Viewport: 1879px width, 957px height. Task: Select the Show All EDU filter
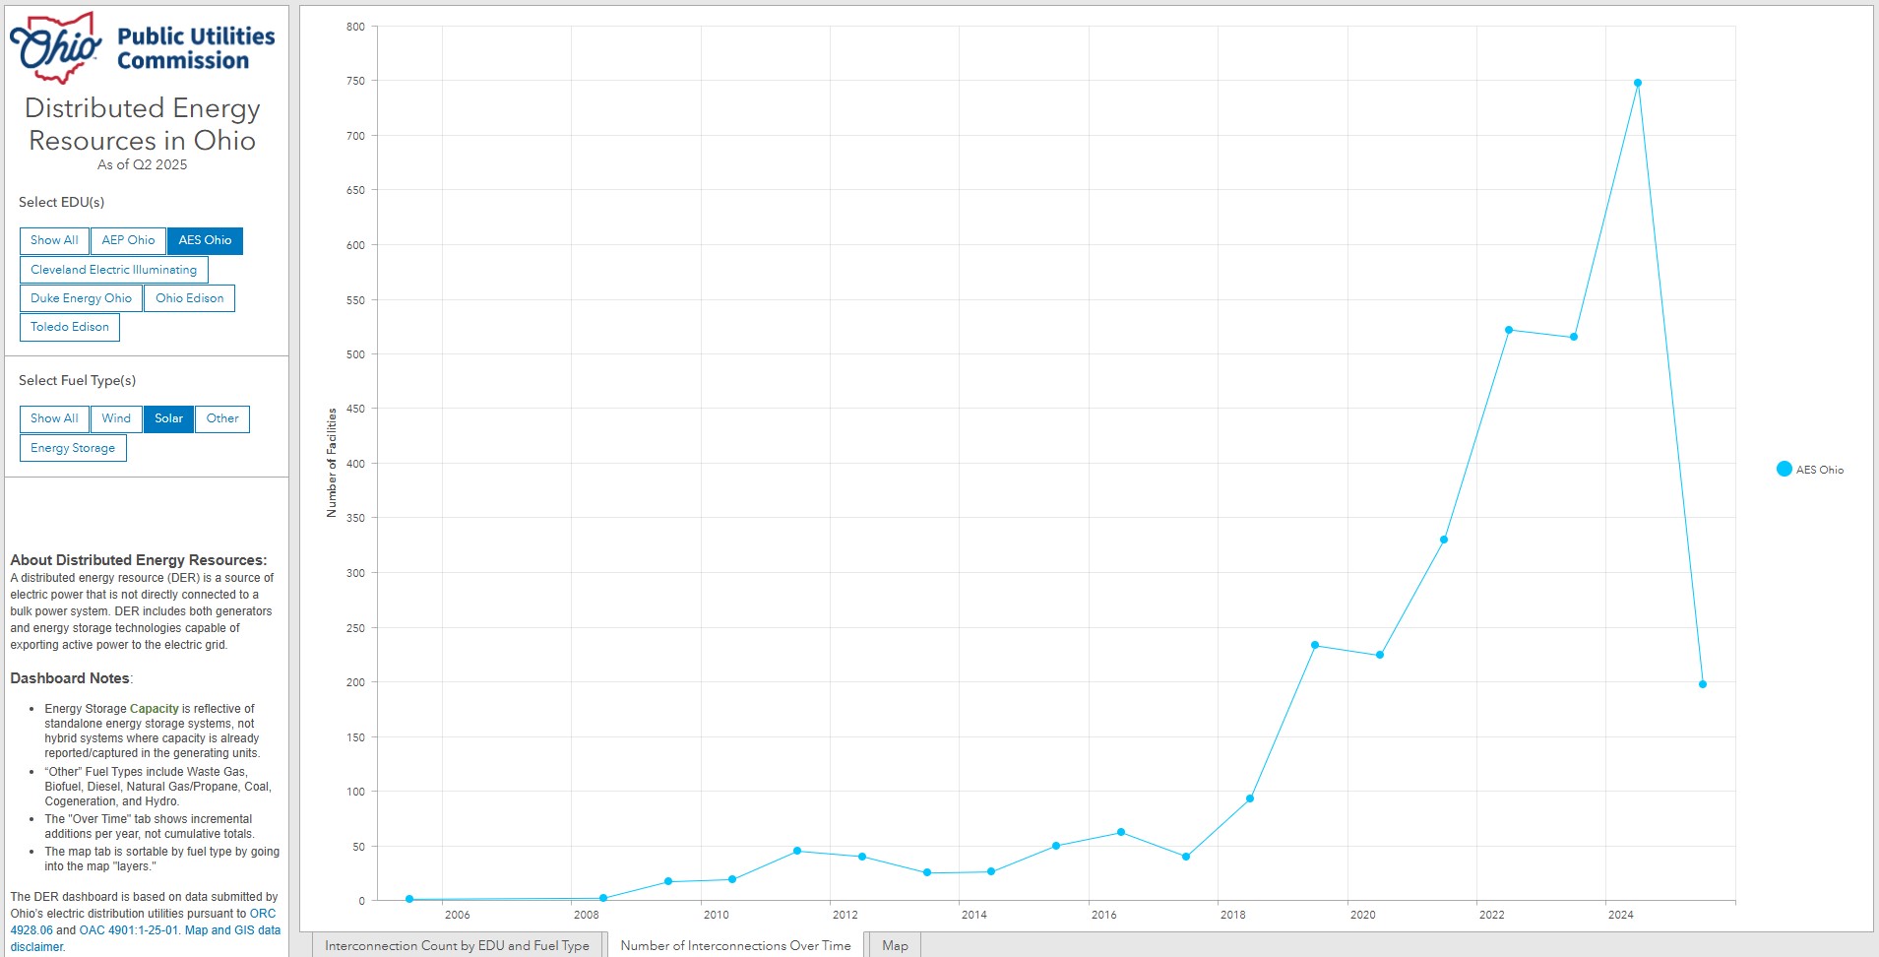click(x=54, y=240)
